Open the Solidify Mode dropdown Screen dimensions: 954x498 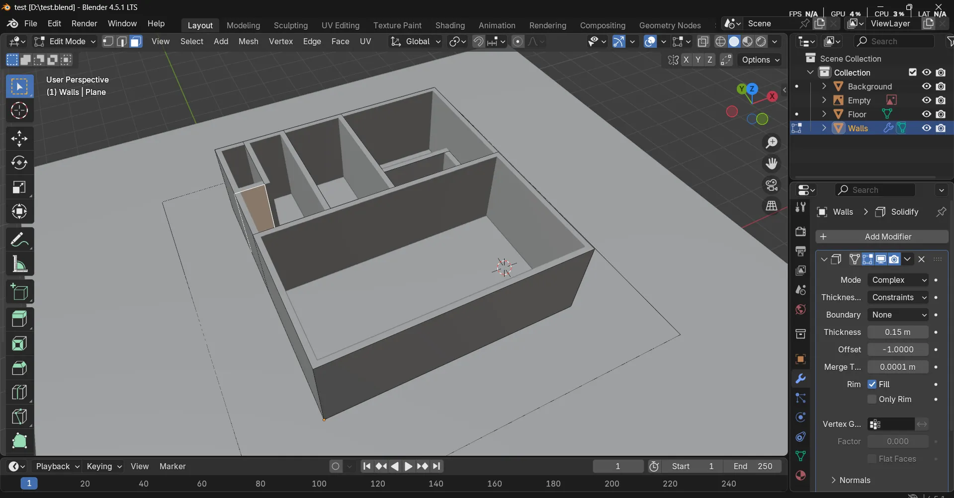point(898,280)
